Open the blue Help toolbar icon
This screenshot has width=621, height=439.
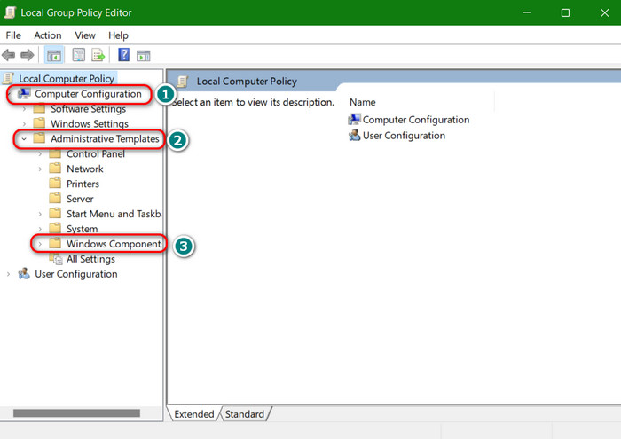point(123,55)
